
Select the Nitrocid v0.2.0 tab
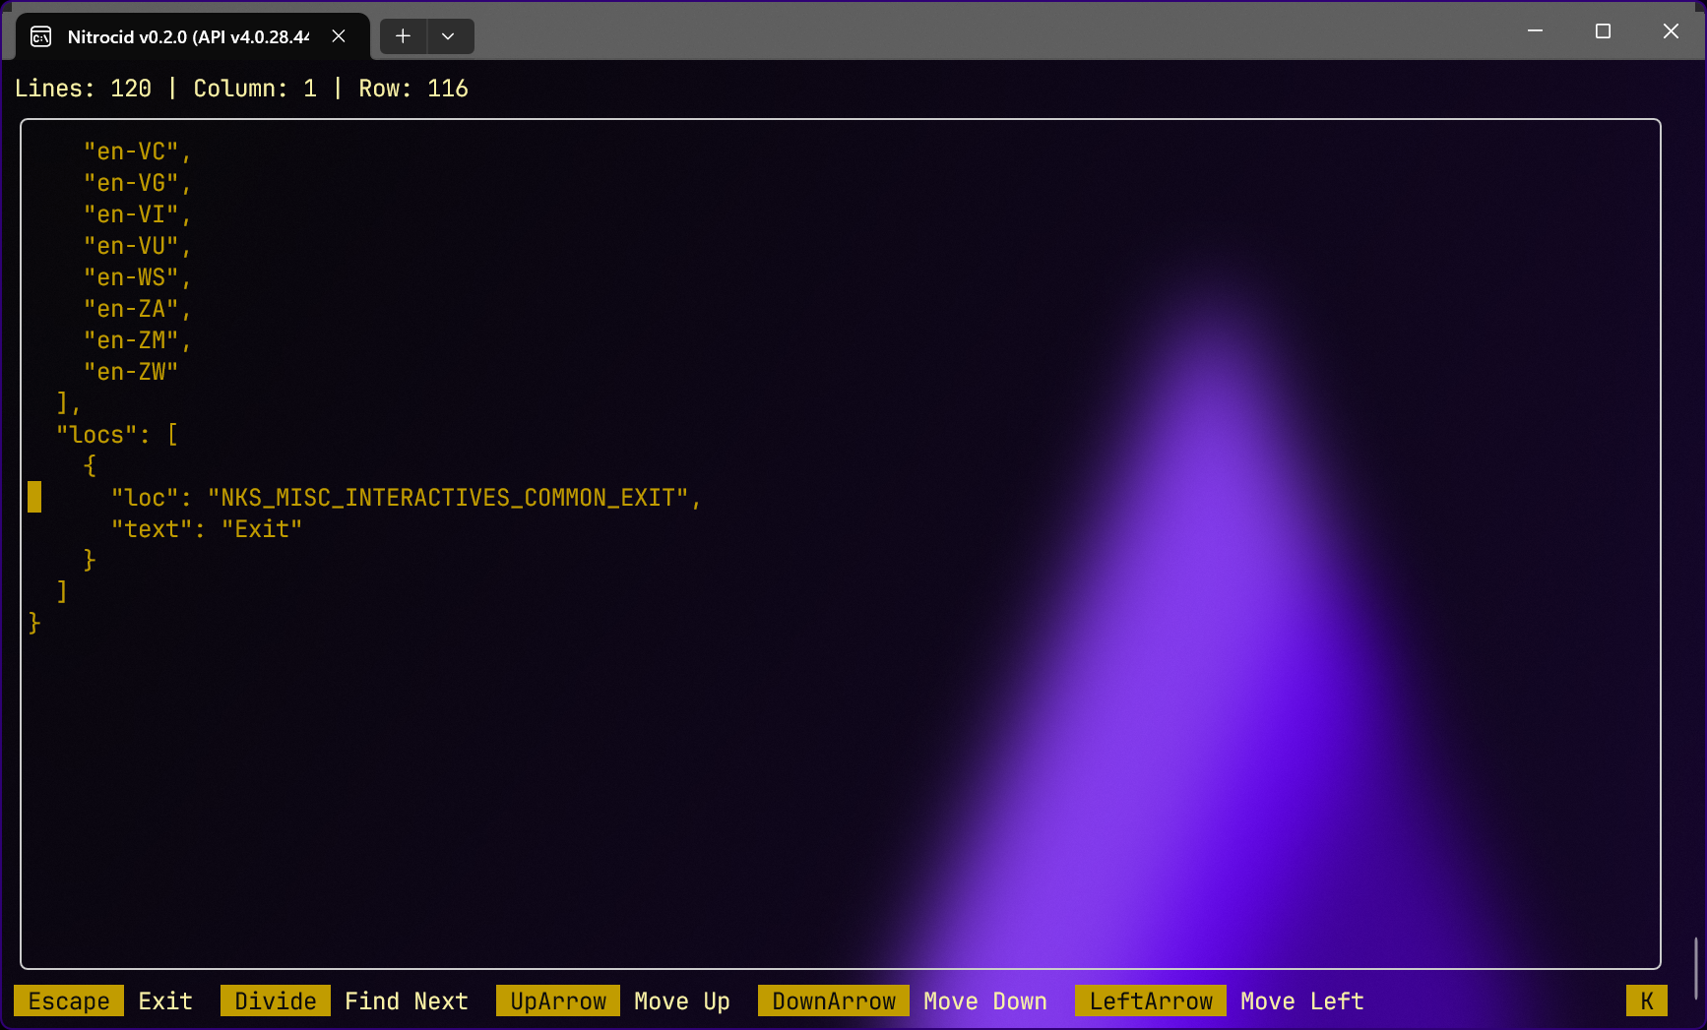[x=193, y=36]
